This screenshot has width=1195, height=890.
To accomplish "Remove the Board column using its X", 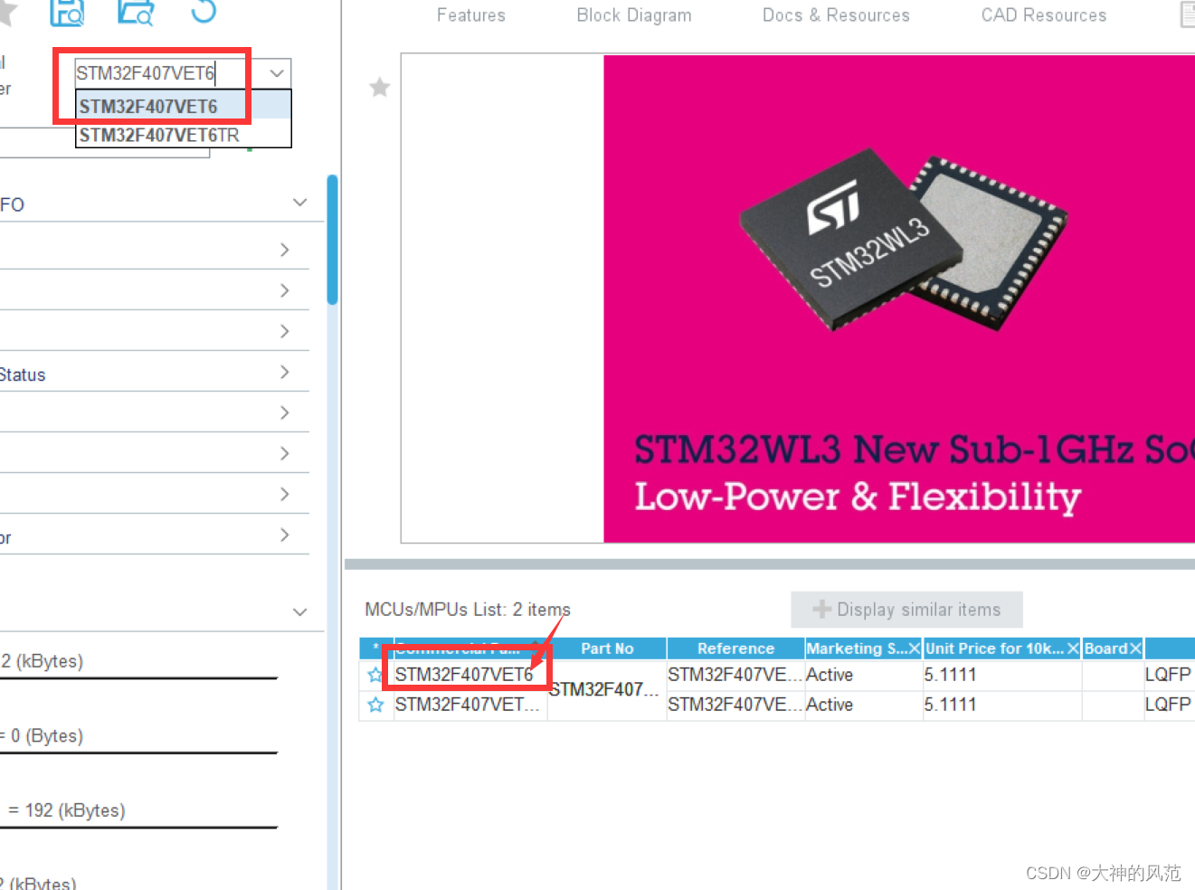I will coord(1135,649).
